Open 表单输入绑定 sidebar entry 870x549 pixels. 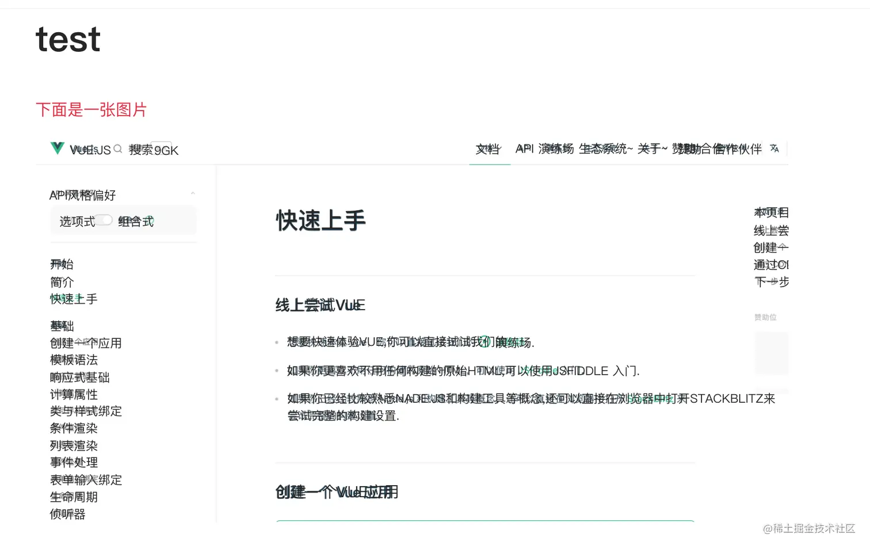coord(86,479)
